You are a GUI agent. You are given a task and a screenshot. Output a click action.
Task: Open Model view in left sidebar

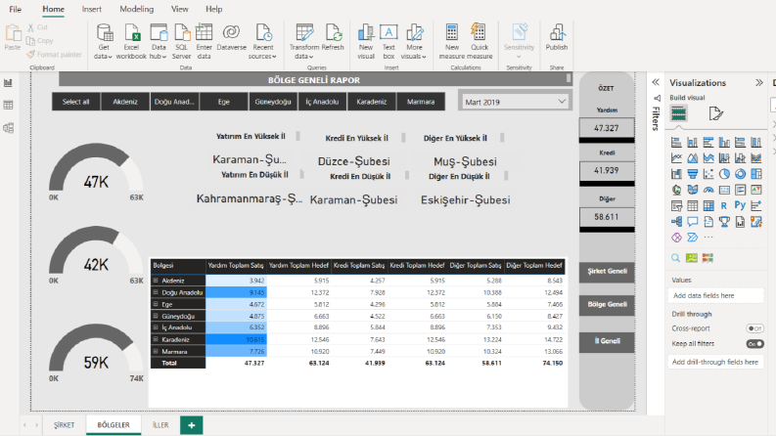click(8, 128)
